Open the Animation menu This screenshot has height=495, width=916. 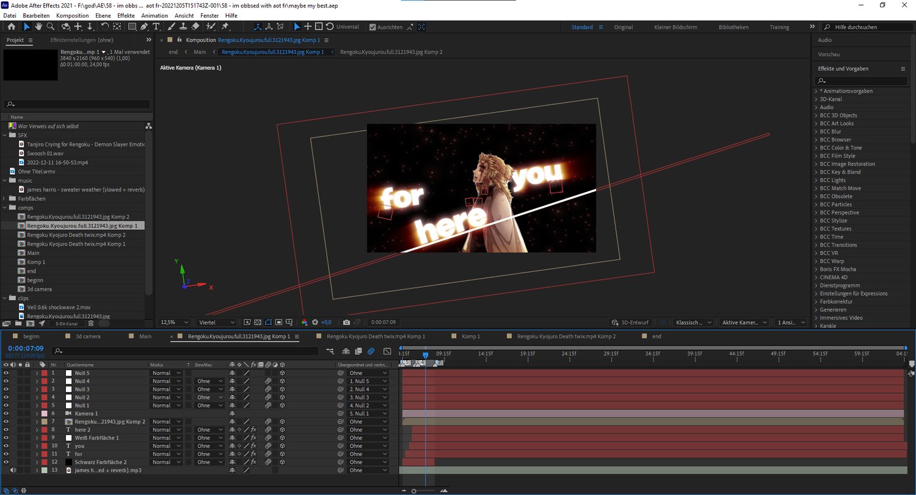pos(154,15)
